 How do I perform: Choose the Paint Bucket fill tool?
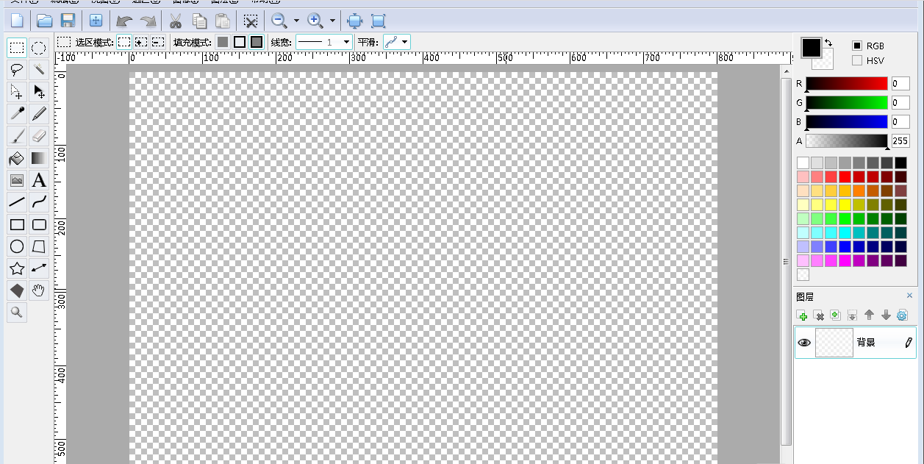[17, 158]
